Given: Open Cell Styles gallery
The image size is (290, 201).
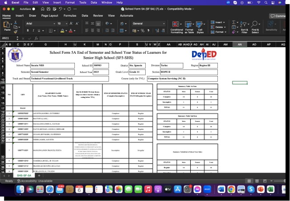Looking at the screenshot, I should [200, 27].
